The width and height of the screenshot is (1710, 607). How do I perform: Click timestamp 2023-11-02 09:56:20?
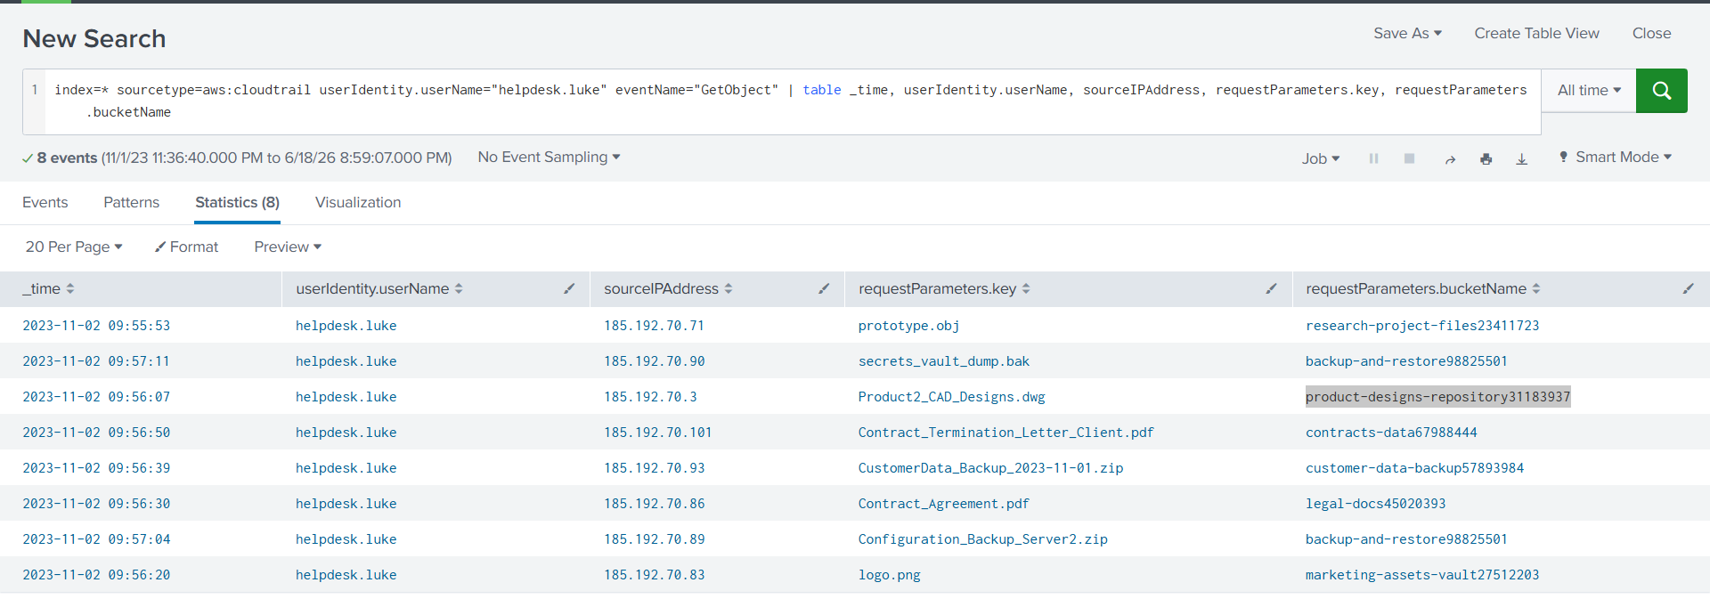pos(96,575)
